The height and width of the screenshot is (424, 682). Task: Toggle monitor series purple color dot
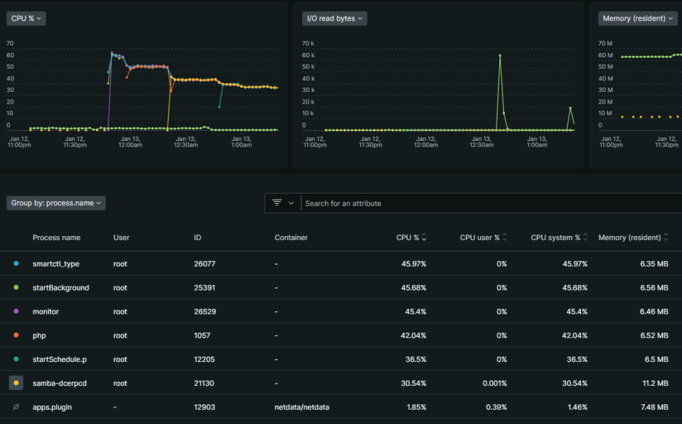(x=16, y=312)
